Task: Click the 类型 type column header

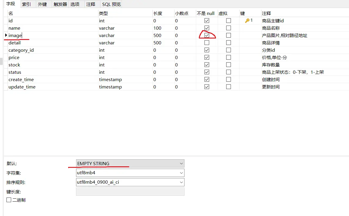Action: (x=125, y=13)
